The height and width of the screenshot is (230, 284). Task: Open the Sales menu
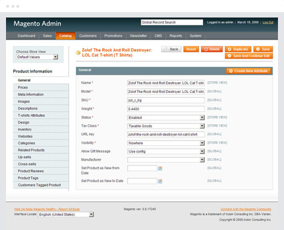47,36
